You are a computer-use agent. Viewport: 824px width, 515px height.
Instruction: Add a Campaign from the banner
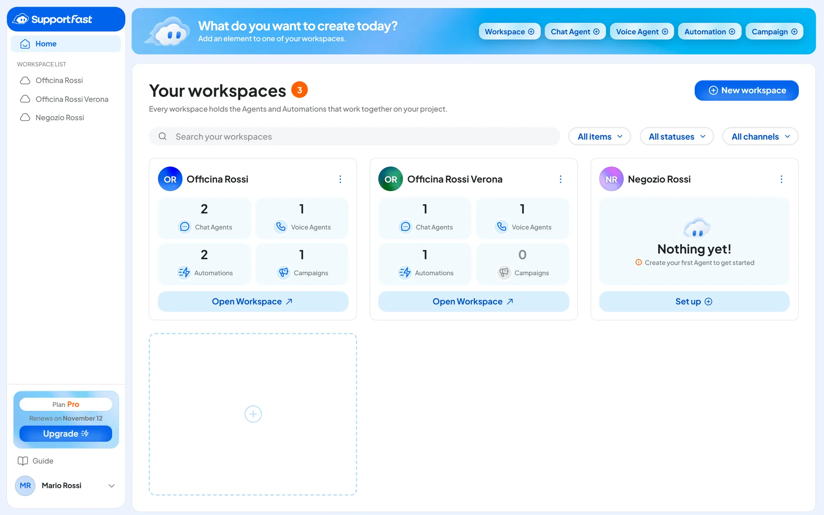click(774, 31)
